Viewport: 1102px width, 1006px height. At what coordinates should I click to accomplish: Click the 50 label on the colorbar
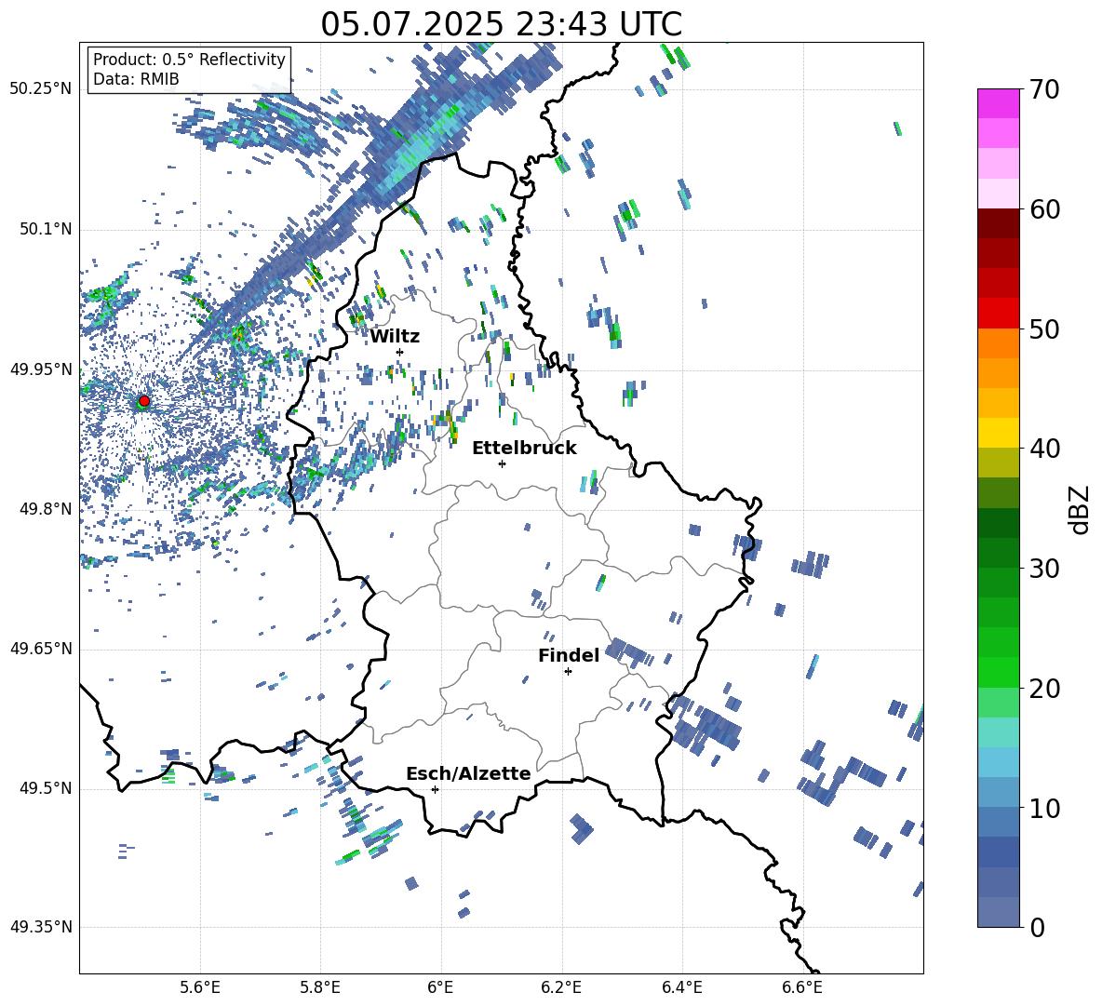(x=1044, y=329)
